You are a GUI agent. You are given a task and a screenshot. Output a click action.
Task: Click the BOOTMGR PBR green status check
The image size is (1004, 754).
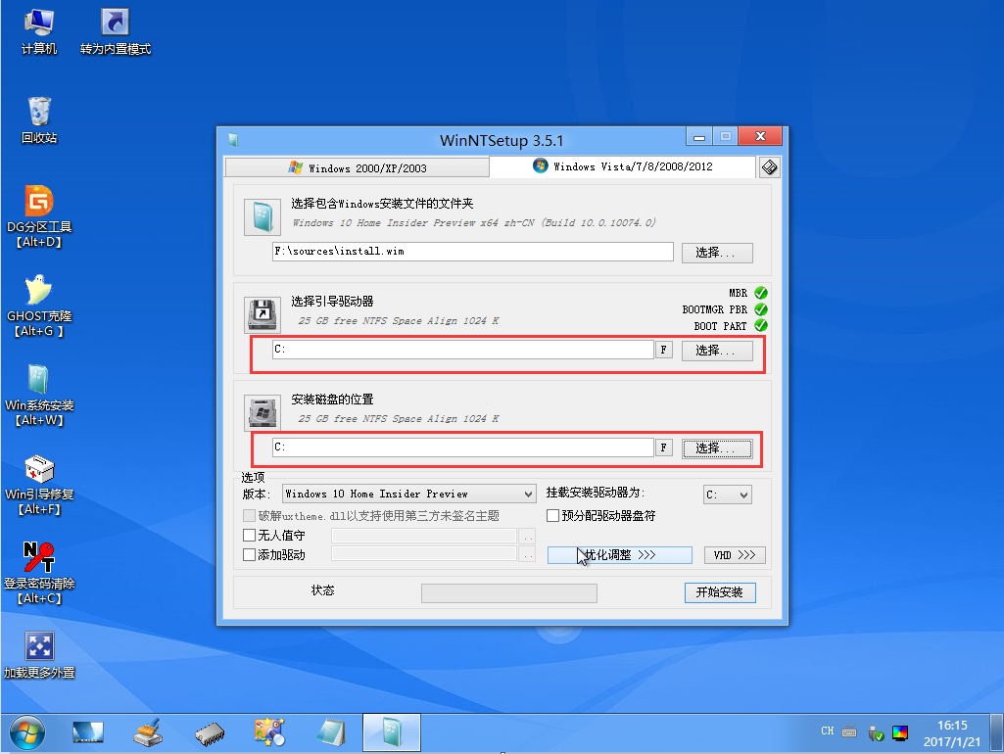(x=761, y=309)
